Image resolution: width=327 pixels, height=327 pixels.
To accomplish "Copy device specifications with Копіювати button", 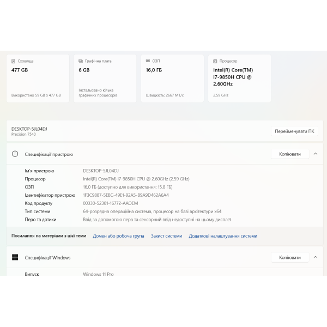I will [x=290, y=154].
